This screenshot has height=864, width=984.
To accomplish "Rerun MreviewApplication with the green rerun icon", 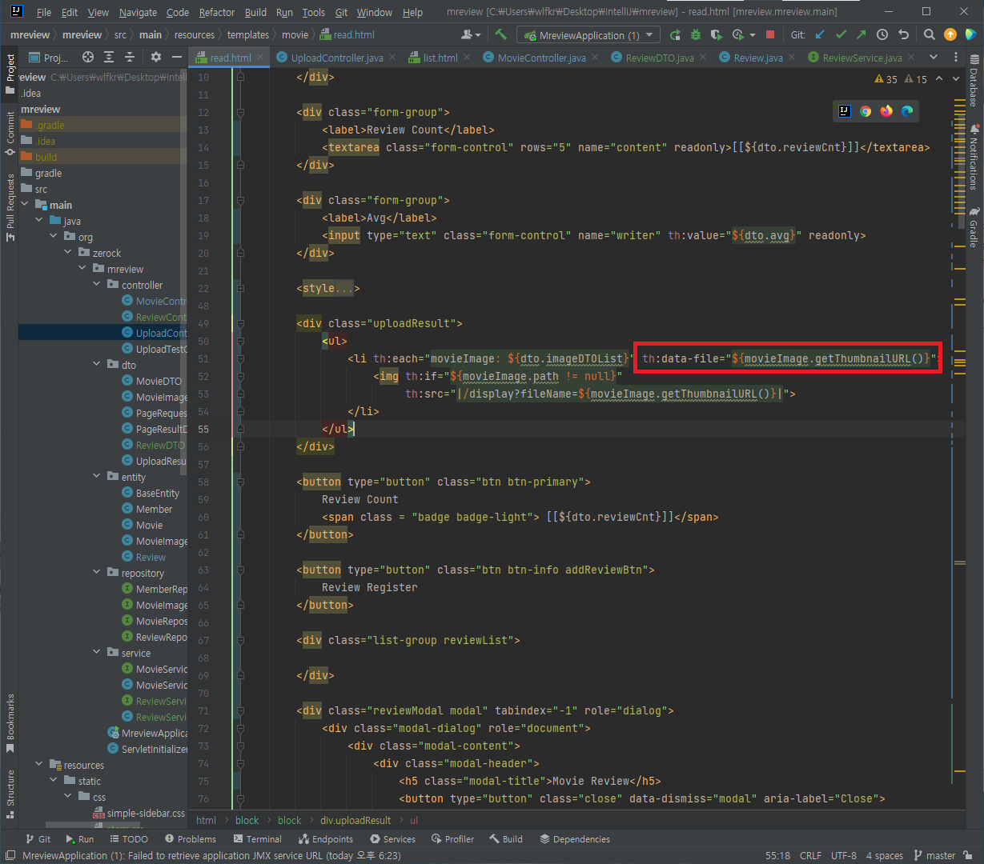I will (675, 35).
